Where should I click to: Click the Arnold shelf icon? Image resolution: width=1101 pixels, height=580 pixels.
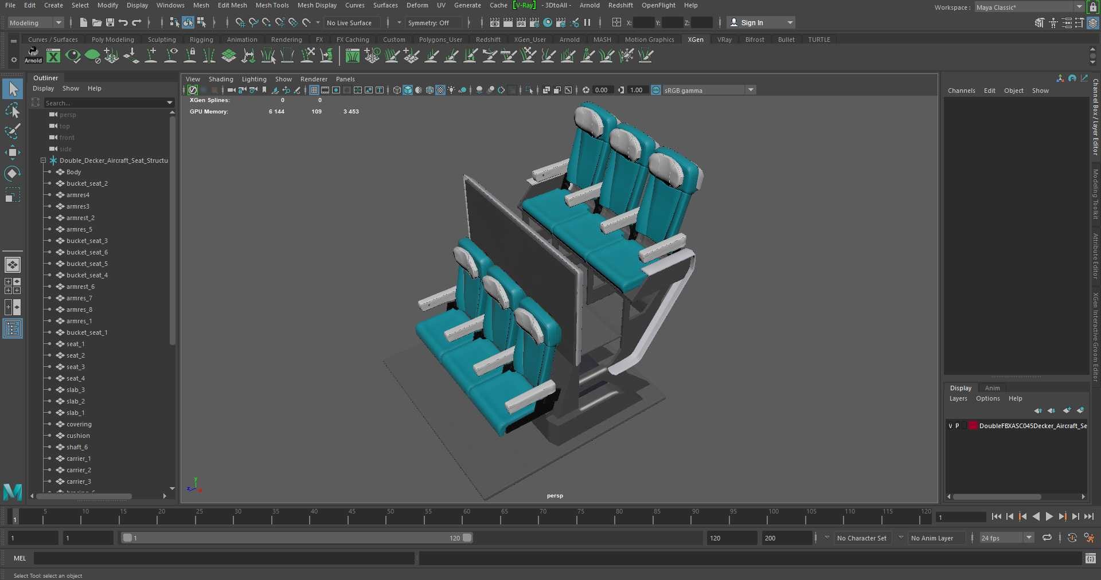pyautogui.click(x=33, y=55)
